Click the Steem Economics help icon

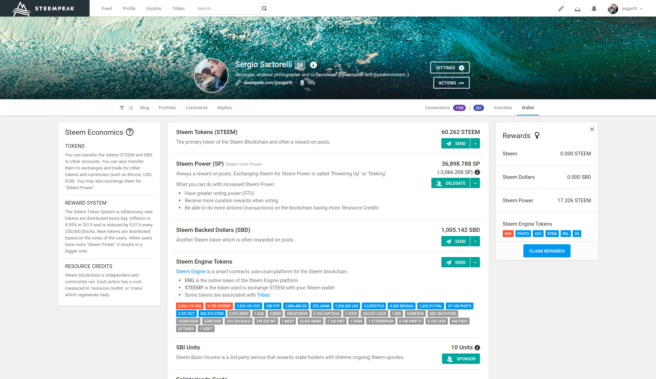tap(130, 132)
